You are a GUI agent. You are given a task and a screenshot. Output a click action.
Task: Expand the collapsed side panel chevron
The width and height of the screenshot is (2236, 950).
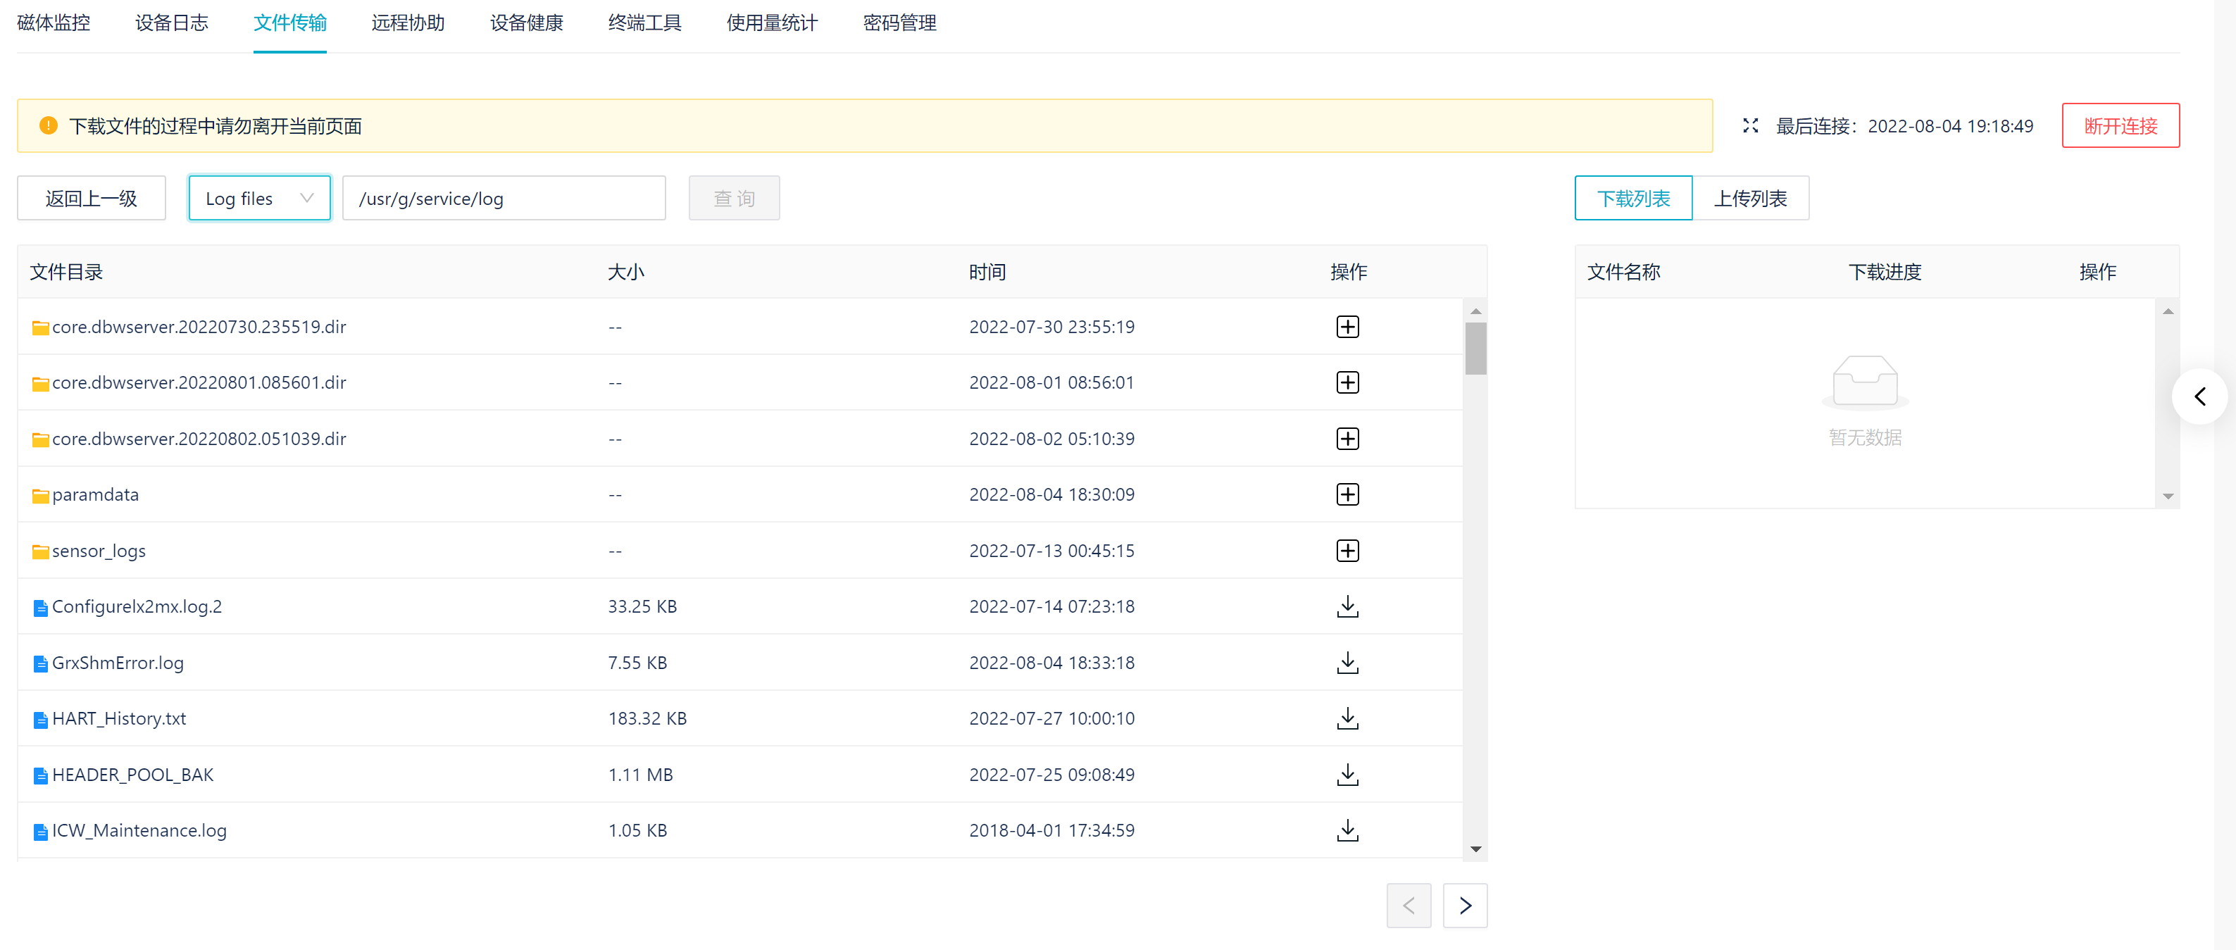click(2199, 397)
